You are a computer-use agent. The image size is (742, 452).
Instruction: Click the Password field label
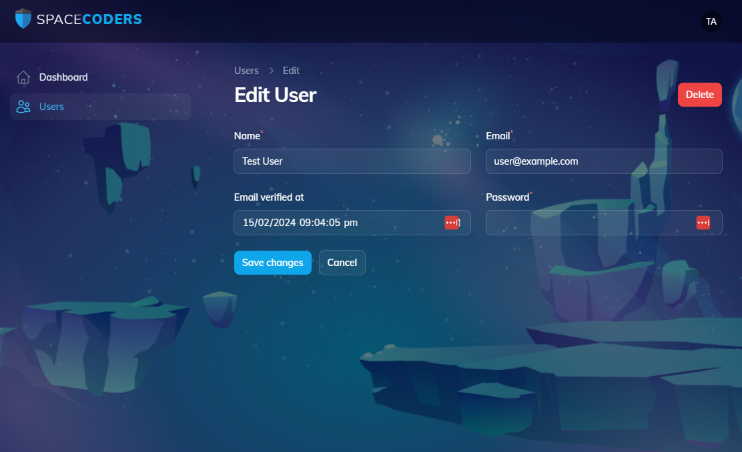pos(507,197)
